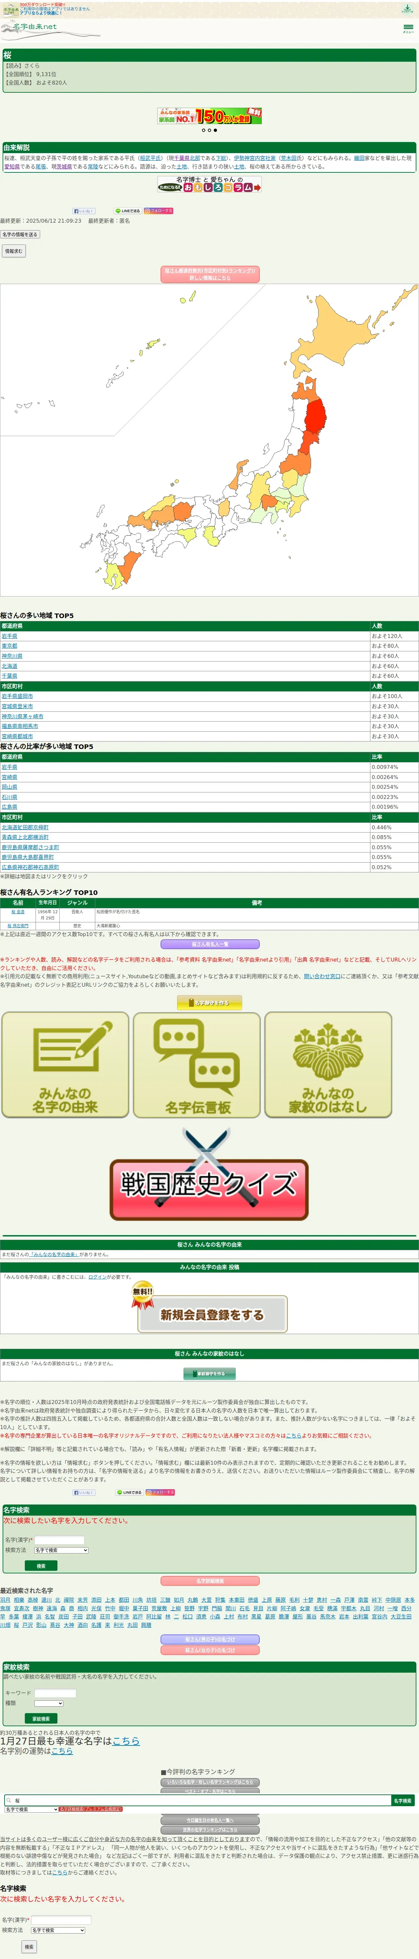This screenshot has width=419, height=1959.
Task: Click 検索 button in bottom form
Action: (x=29, y=1947)
